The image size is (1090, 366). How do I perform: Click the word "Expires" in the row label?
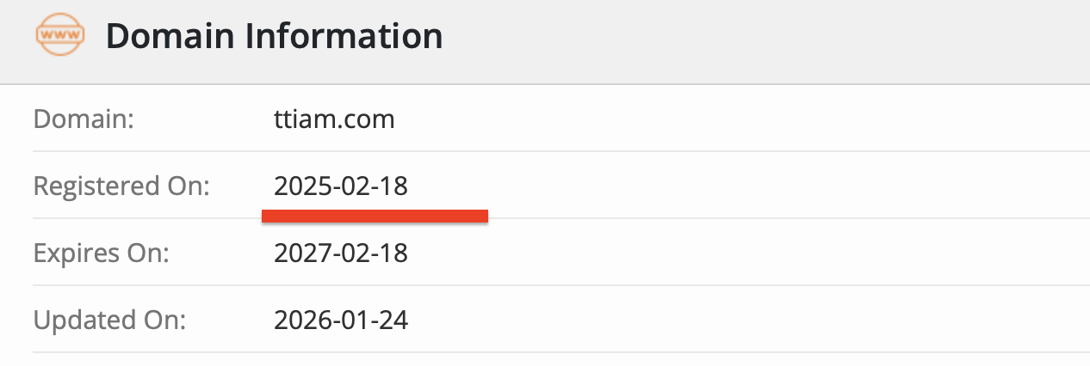tap(72, 253)
